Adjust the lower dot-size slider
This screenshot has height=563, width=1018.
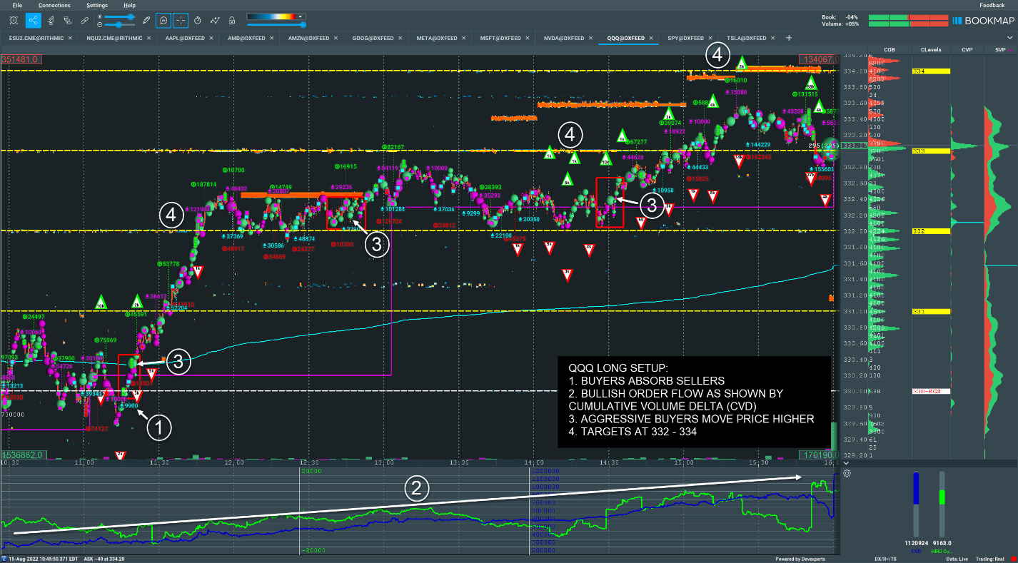(121, 24)
